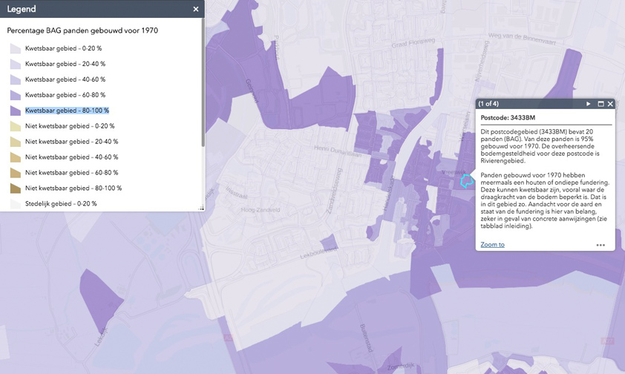The height and width of the screenshot is (374, 625).
Task: Click the cyan outlined postcode area on map
Action: [x=467, y=180]
